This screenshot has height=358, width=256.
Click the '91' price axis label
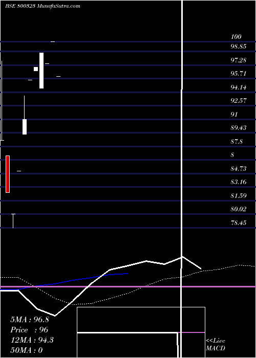click(234, 114)
